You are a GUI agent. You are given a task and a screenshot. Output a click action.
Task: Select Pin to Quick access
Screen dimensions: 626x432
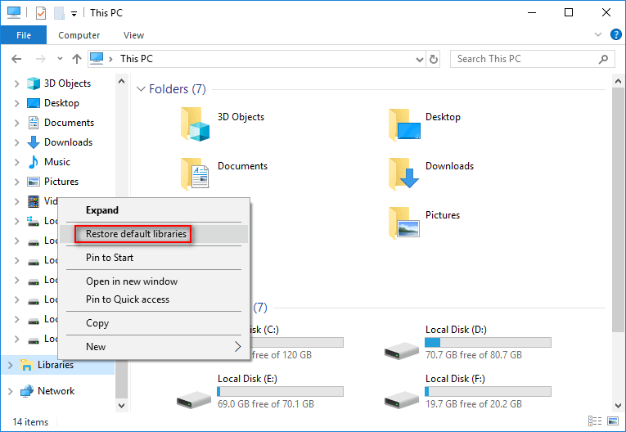(128, 299)
